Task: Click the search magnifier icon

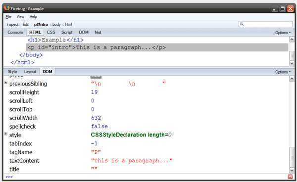Action: click(242, 24)
